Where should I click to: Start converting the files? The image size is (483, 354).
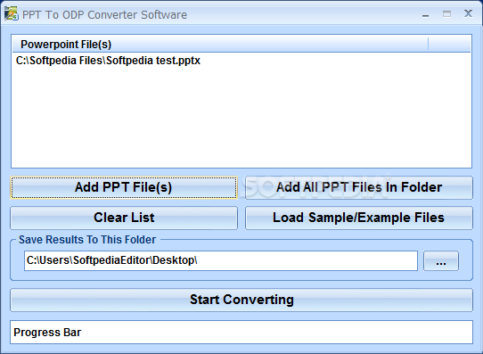pyautogui.click(x=241, y=300)
